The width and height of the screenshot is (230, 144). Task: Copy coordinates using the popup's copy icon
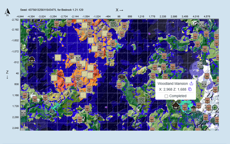click(190, 90)
